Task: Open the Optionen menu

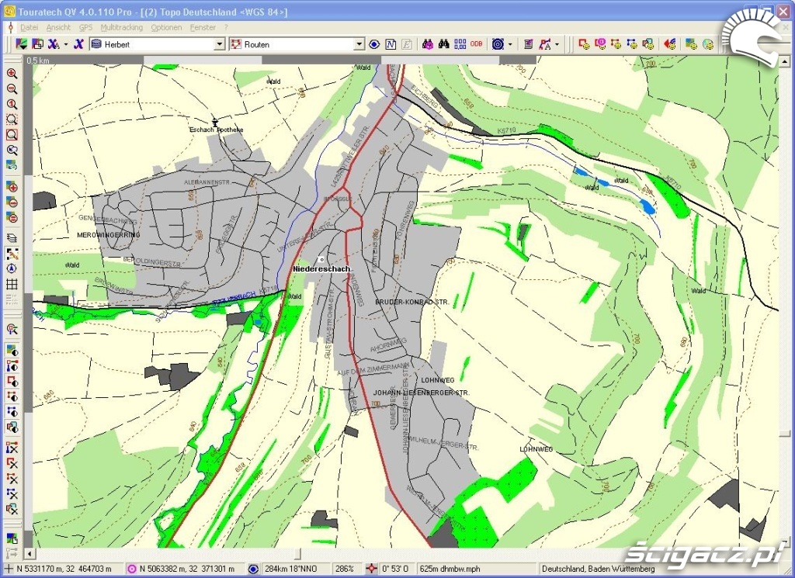Action: [166, 27]
